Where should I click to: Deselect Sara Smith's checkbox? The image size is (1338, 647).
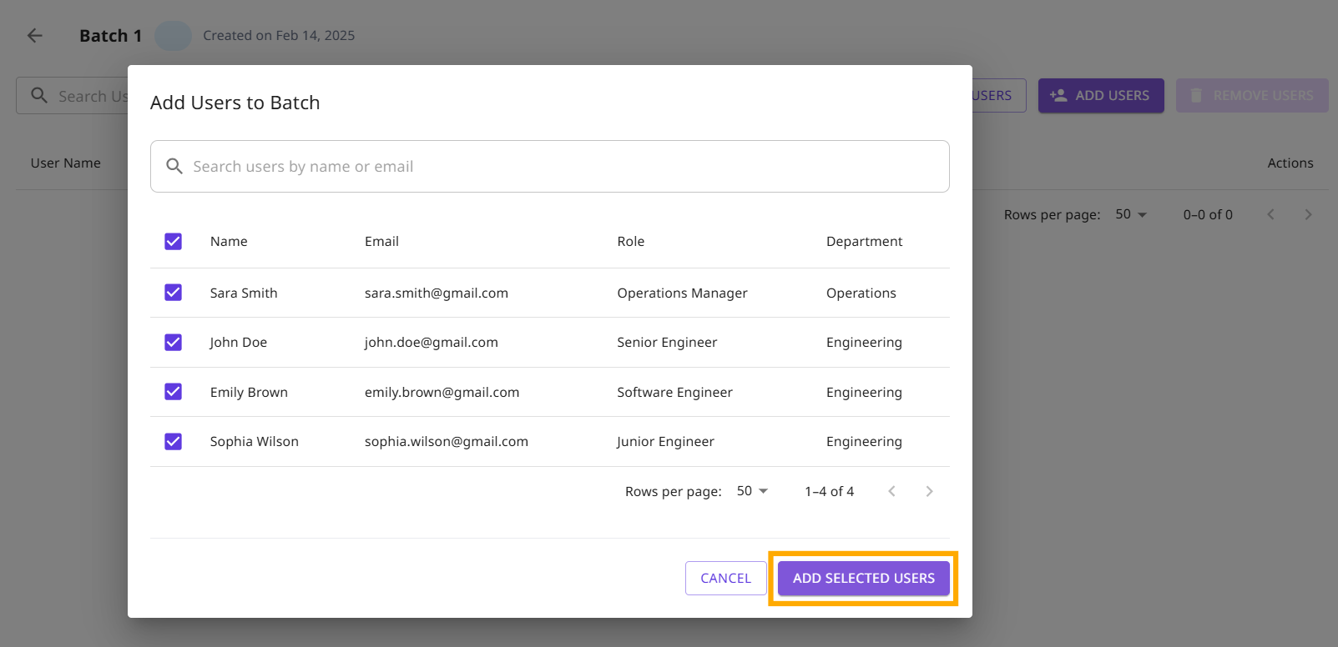[174, 293]
